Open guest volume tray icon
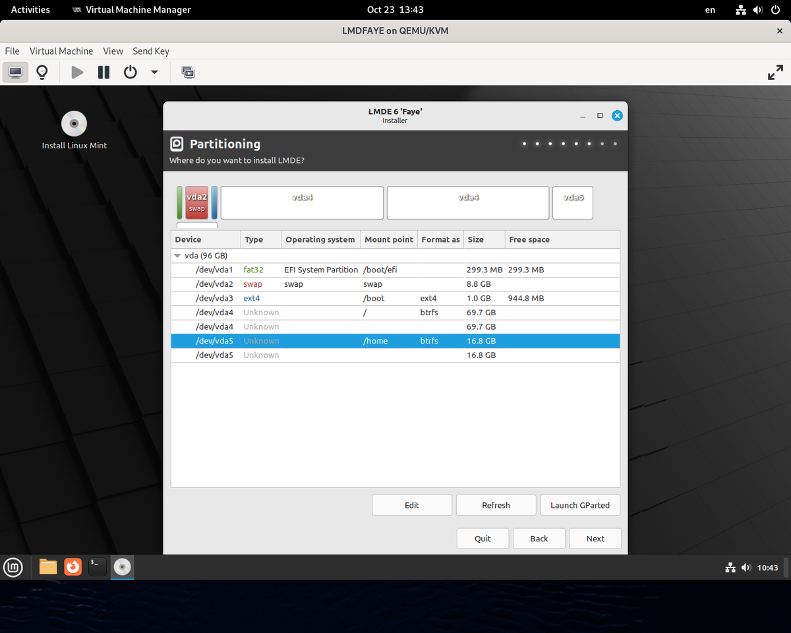Image resolution: width=791 pixels, height=633 pixels. [x=746, y=568]
